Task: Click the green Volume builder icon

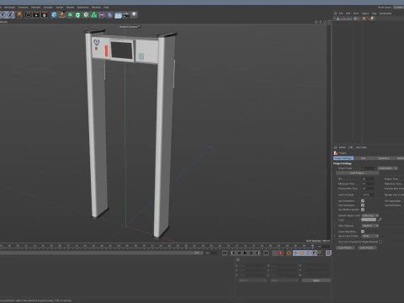Action: coord(94,15)
